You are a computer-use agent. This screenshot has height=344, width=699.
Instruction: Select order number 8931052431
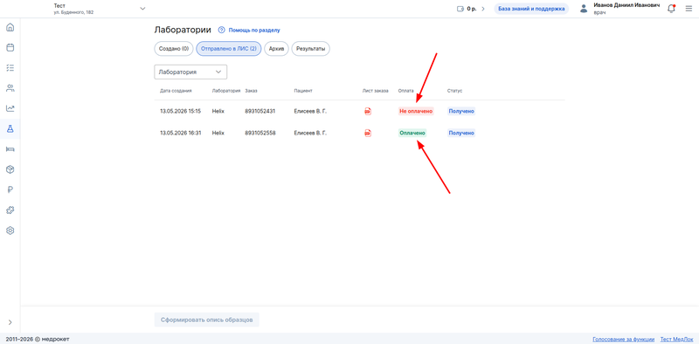(260, 112)
